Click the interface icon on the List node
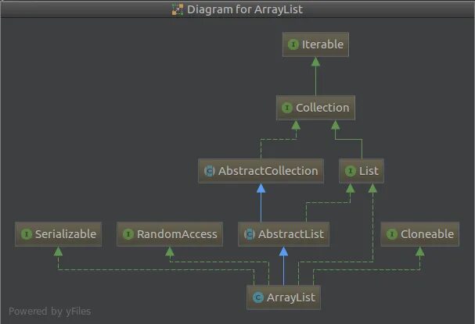Screen dimensions: 475x324 351,171
